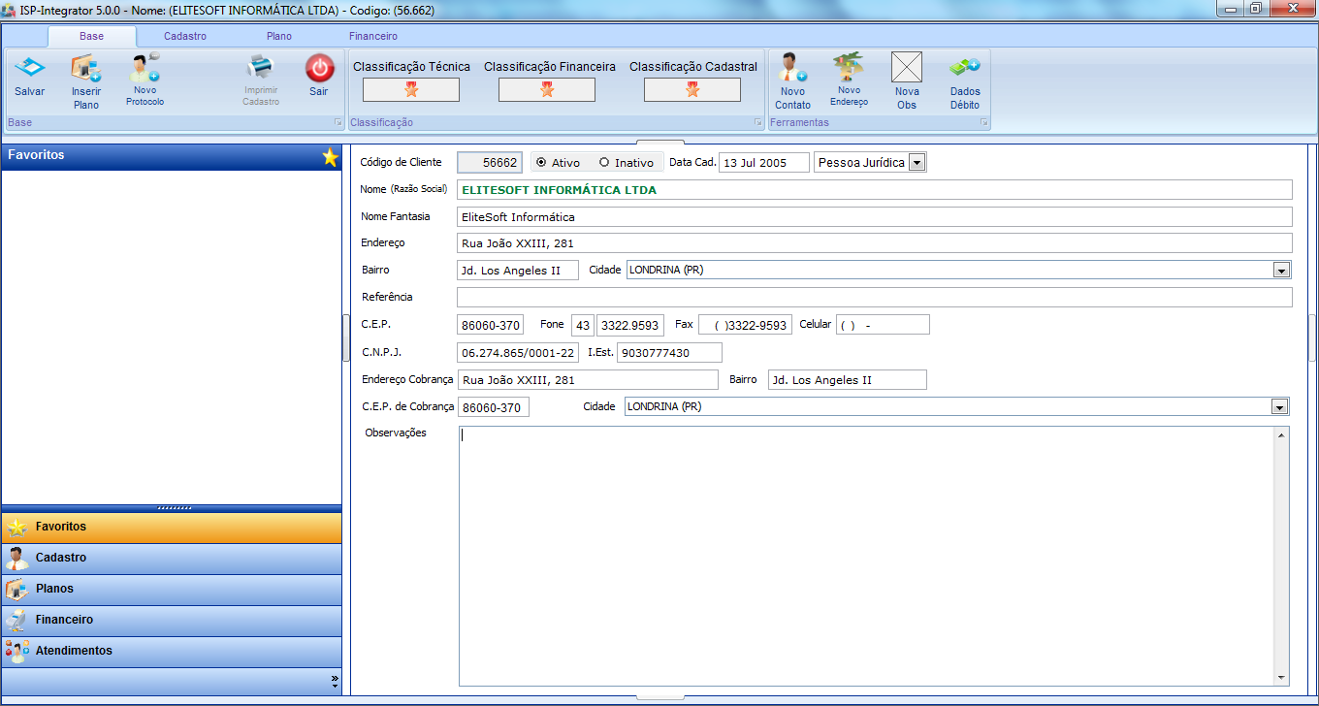Switch to the Cadastro ribbon tab

tap(184, 36)
